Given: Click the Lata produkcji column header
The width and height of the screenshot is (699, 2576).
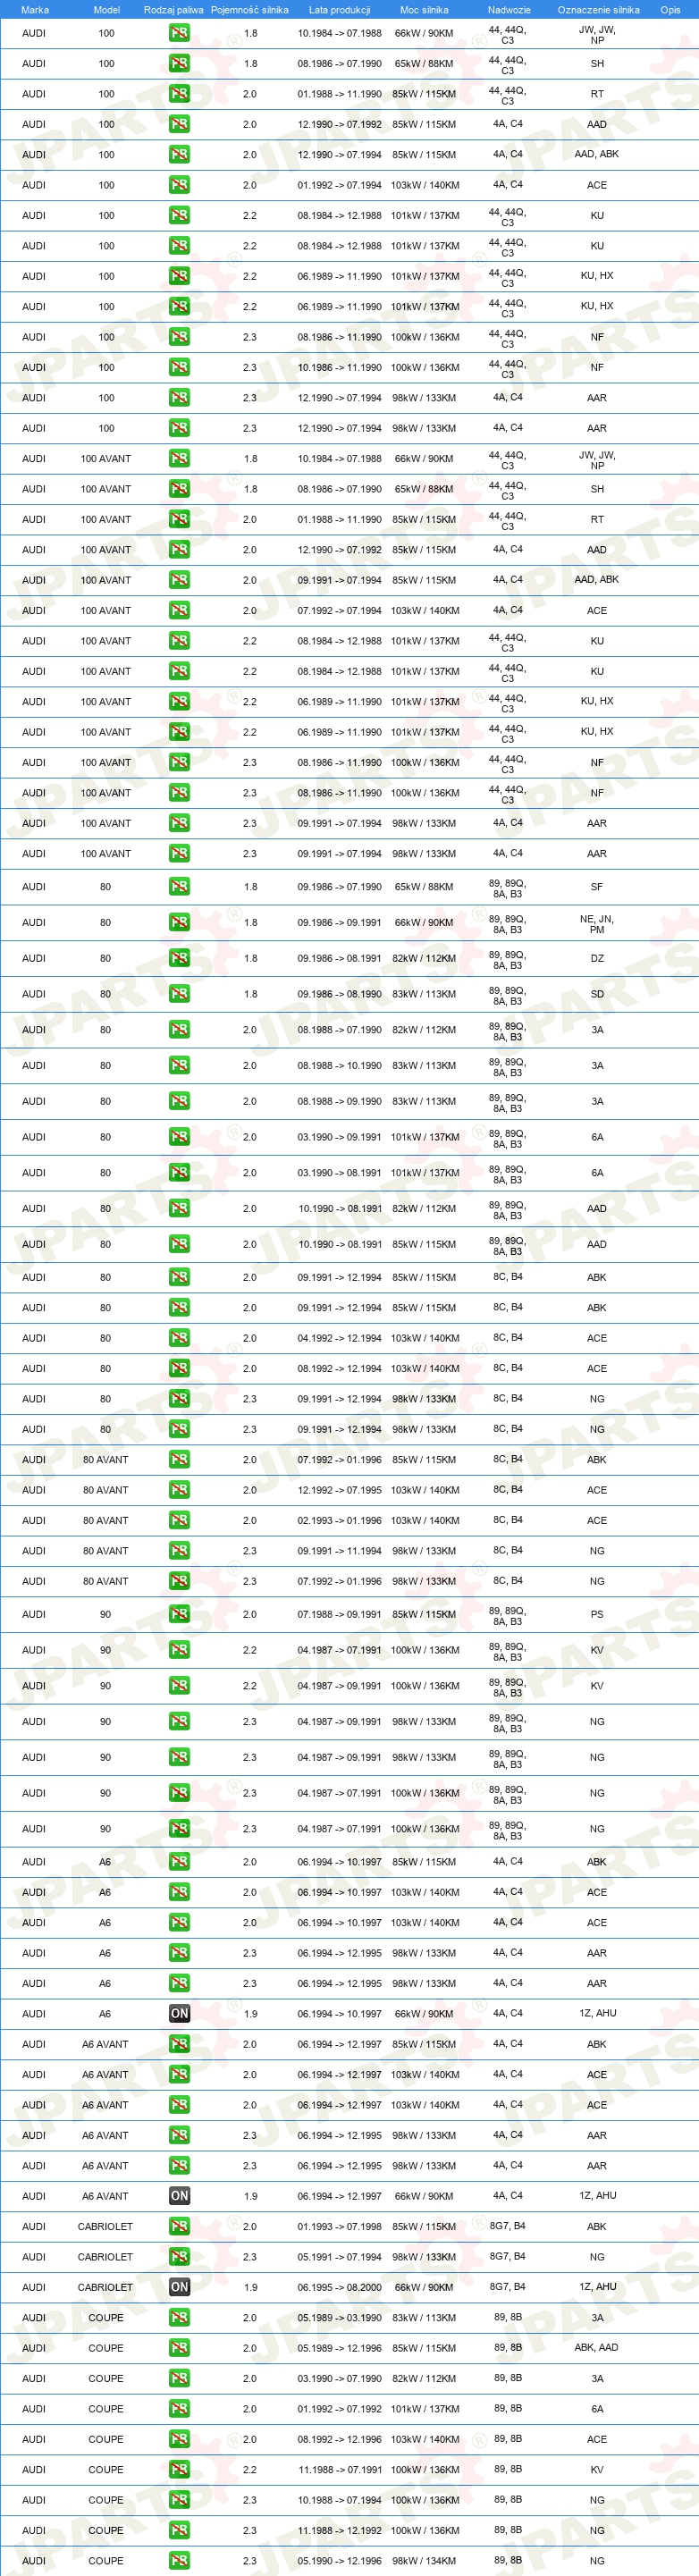Looking at the screenshot, I should tap(339, 10).
